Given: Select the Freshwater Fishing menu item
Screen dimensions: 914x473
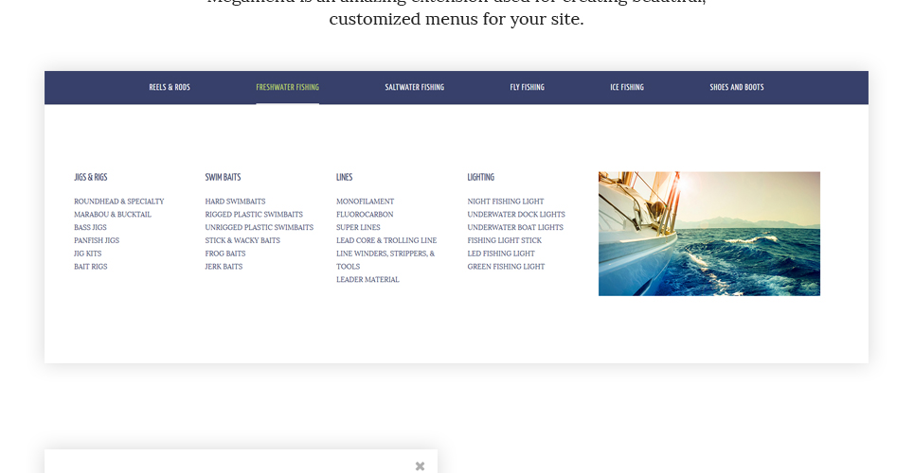Looking at the screenshot, I should 287,87.
